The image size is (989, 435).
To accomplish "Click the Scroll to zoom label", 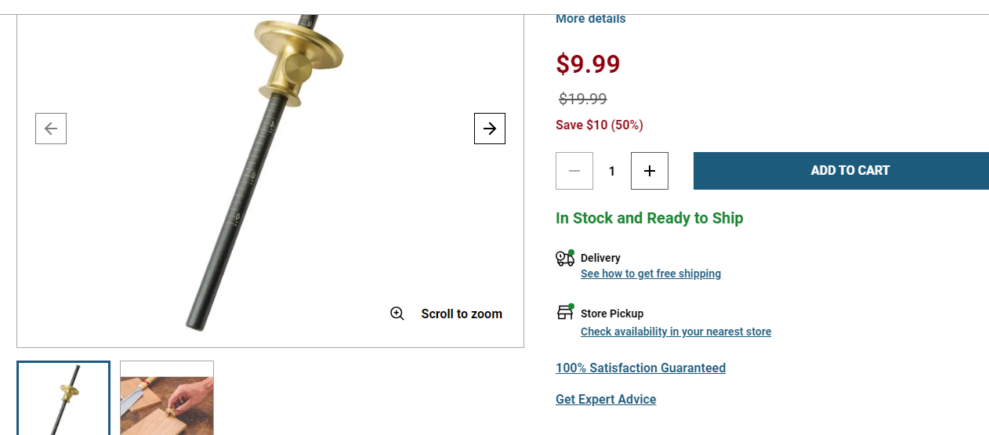I will pyautogui.click(x=462, y=314).
